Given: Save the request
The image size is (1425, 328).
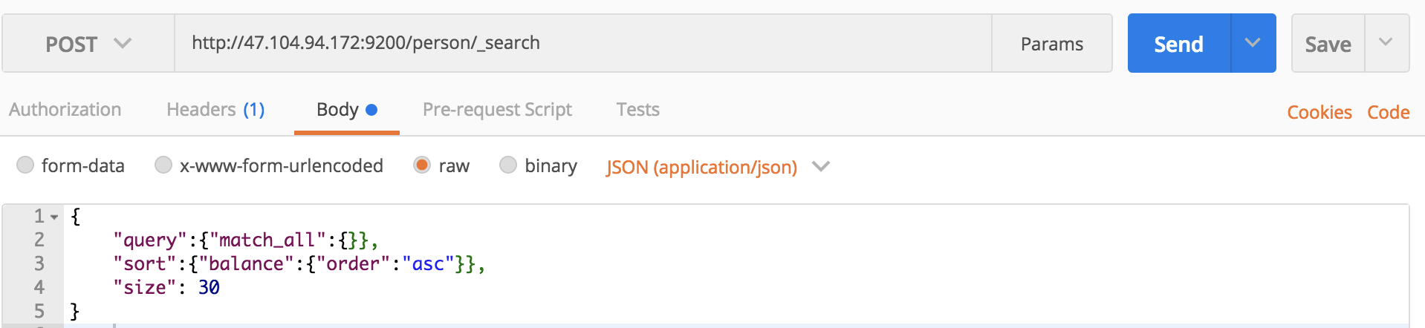Looking at the screenshot, I should [1328, 44].
